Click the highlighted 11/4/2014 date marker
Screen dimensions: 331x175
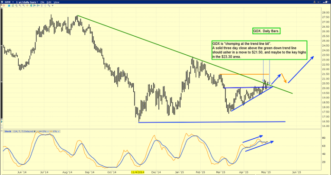coord(138,172)
